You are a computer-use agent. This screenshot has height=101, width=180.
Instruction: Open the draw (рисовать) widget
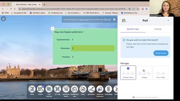(91, 89)
